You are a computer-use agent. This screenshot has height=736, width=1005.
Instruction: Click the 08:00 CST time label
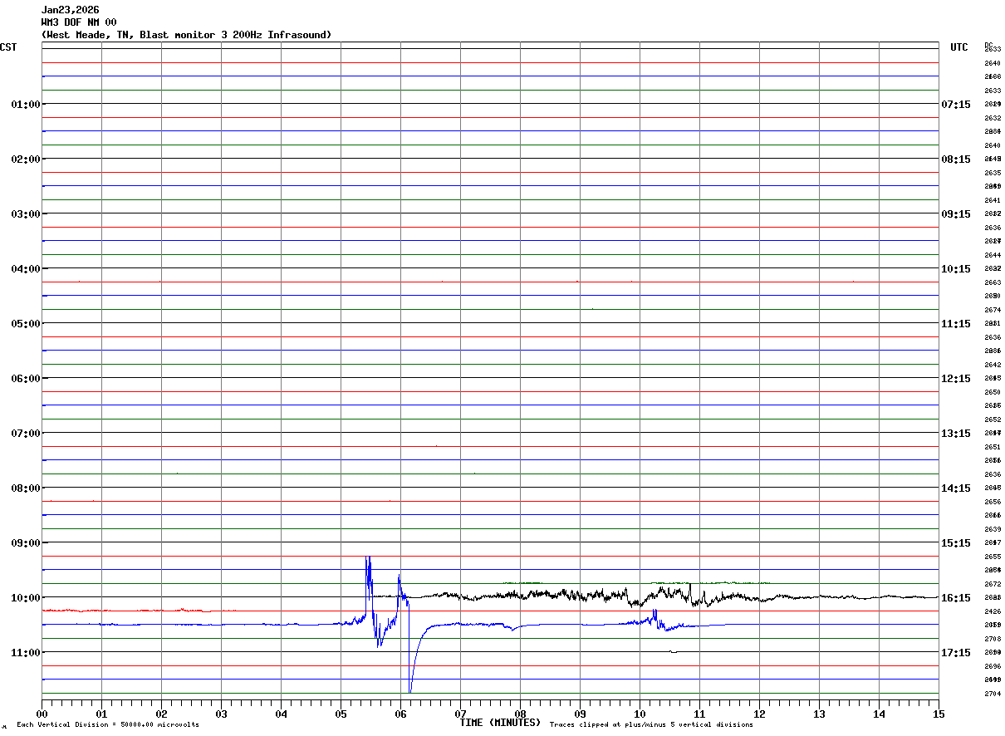26,488
